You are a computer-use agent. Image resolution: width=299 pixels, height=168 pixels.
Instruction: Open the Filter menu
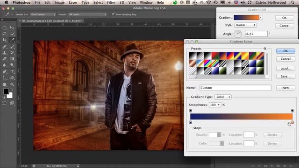pos(111,2)
